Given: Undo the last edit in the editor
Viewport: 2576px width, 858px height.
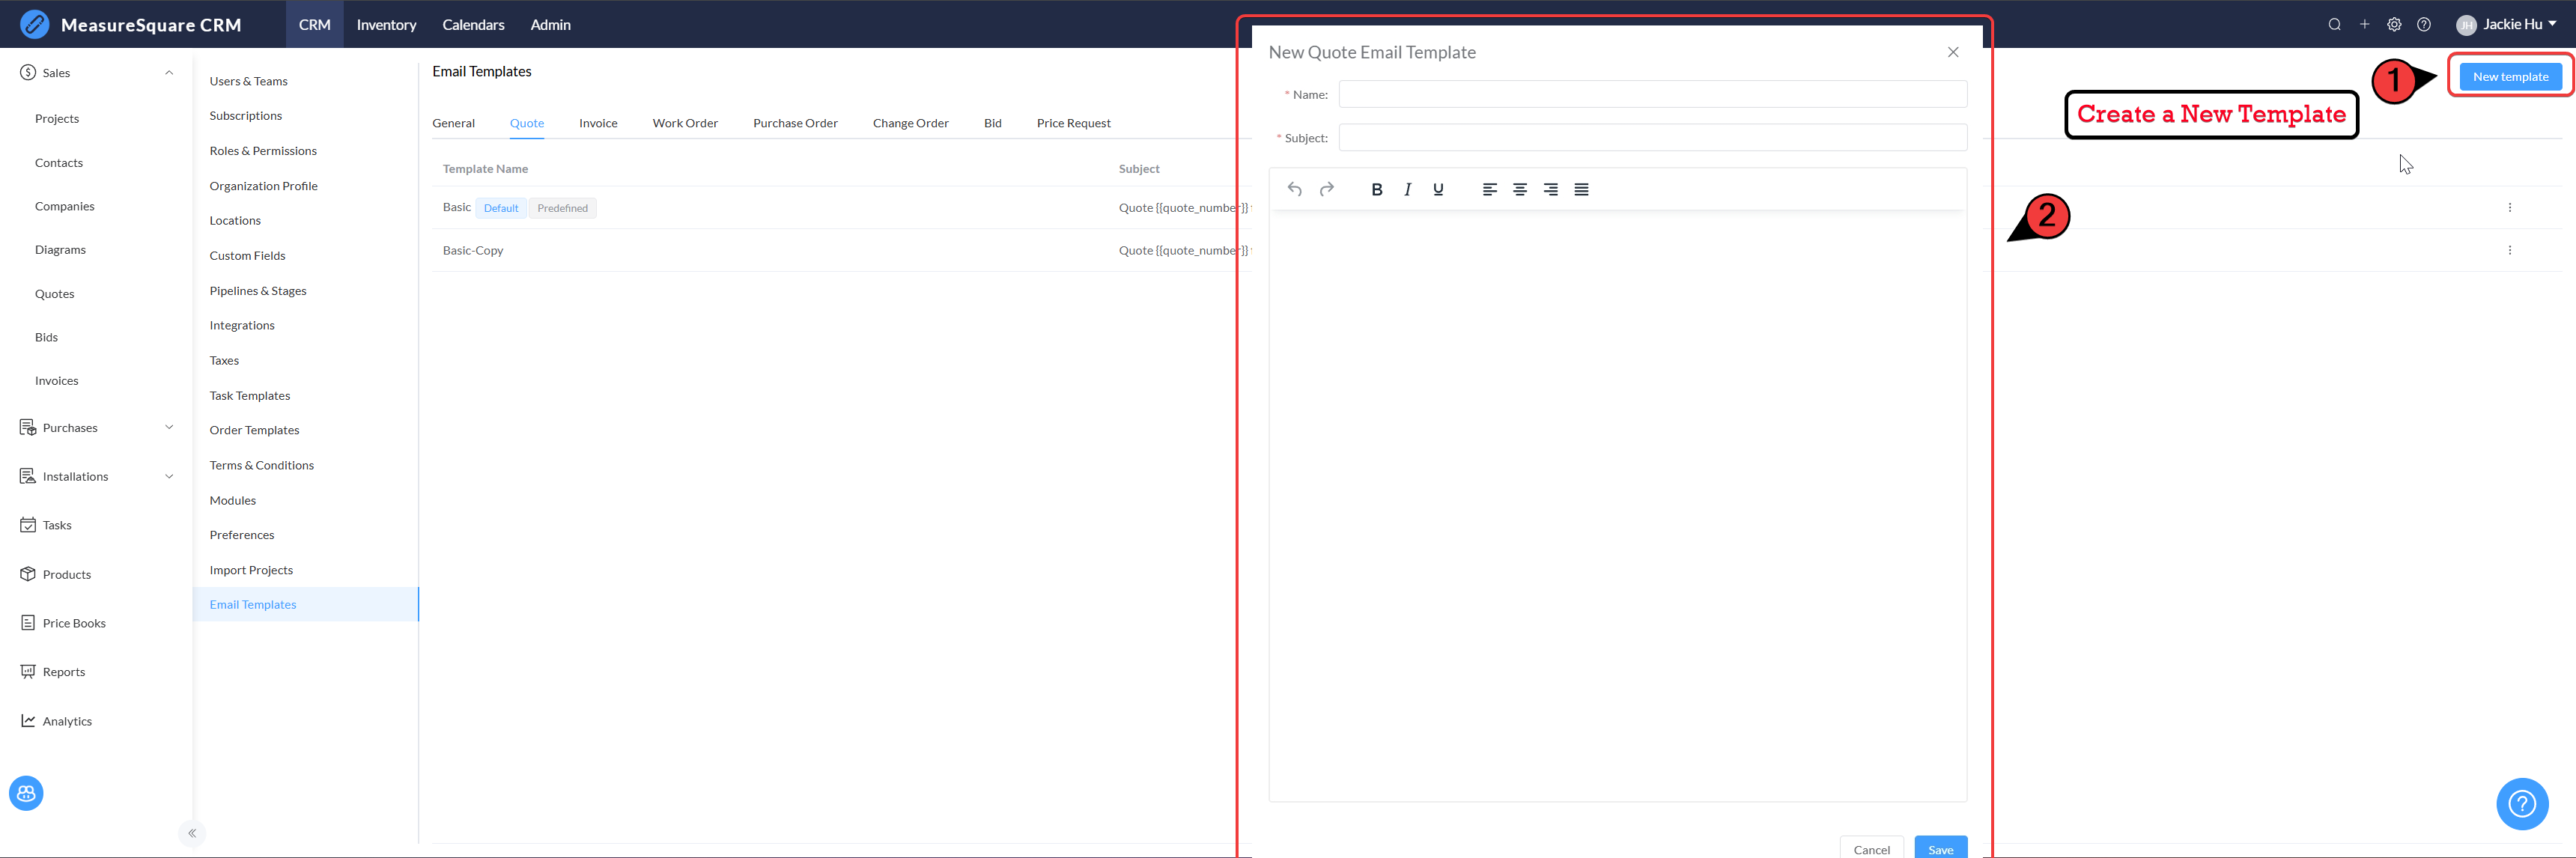Looking at the screenshot, I should (x=1295, y=189).
